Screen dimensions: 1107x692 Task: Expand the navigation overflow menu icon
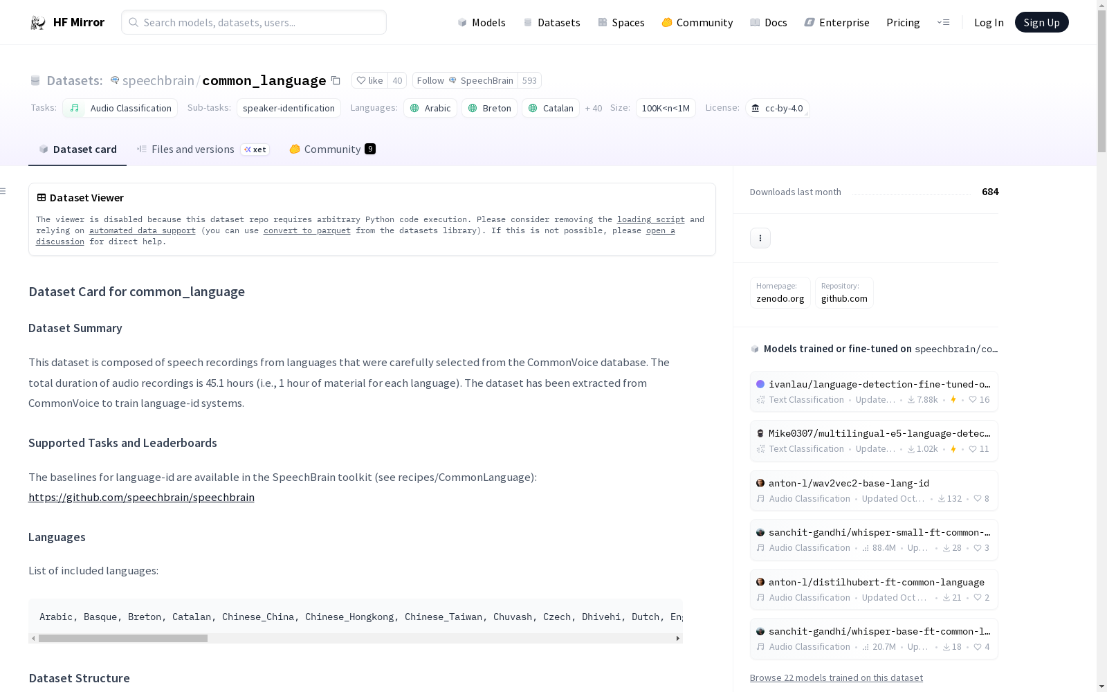(943, 22)
